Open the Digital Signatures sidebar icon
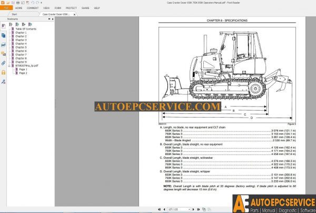The width and height of the screenshot is (316, 213). coord(4,82)
